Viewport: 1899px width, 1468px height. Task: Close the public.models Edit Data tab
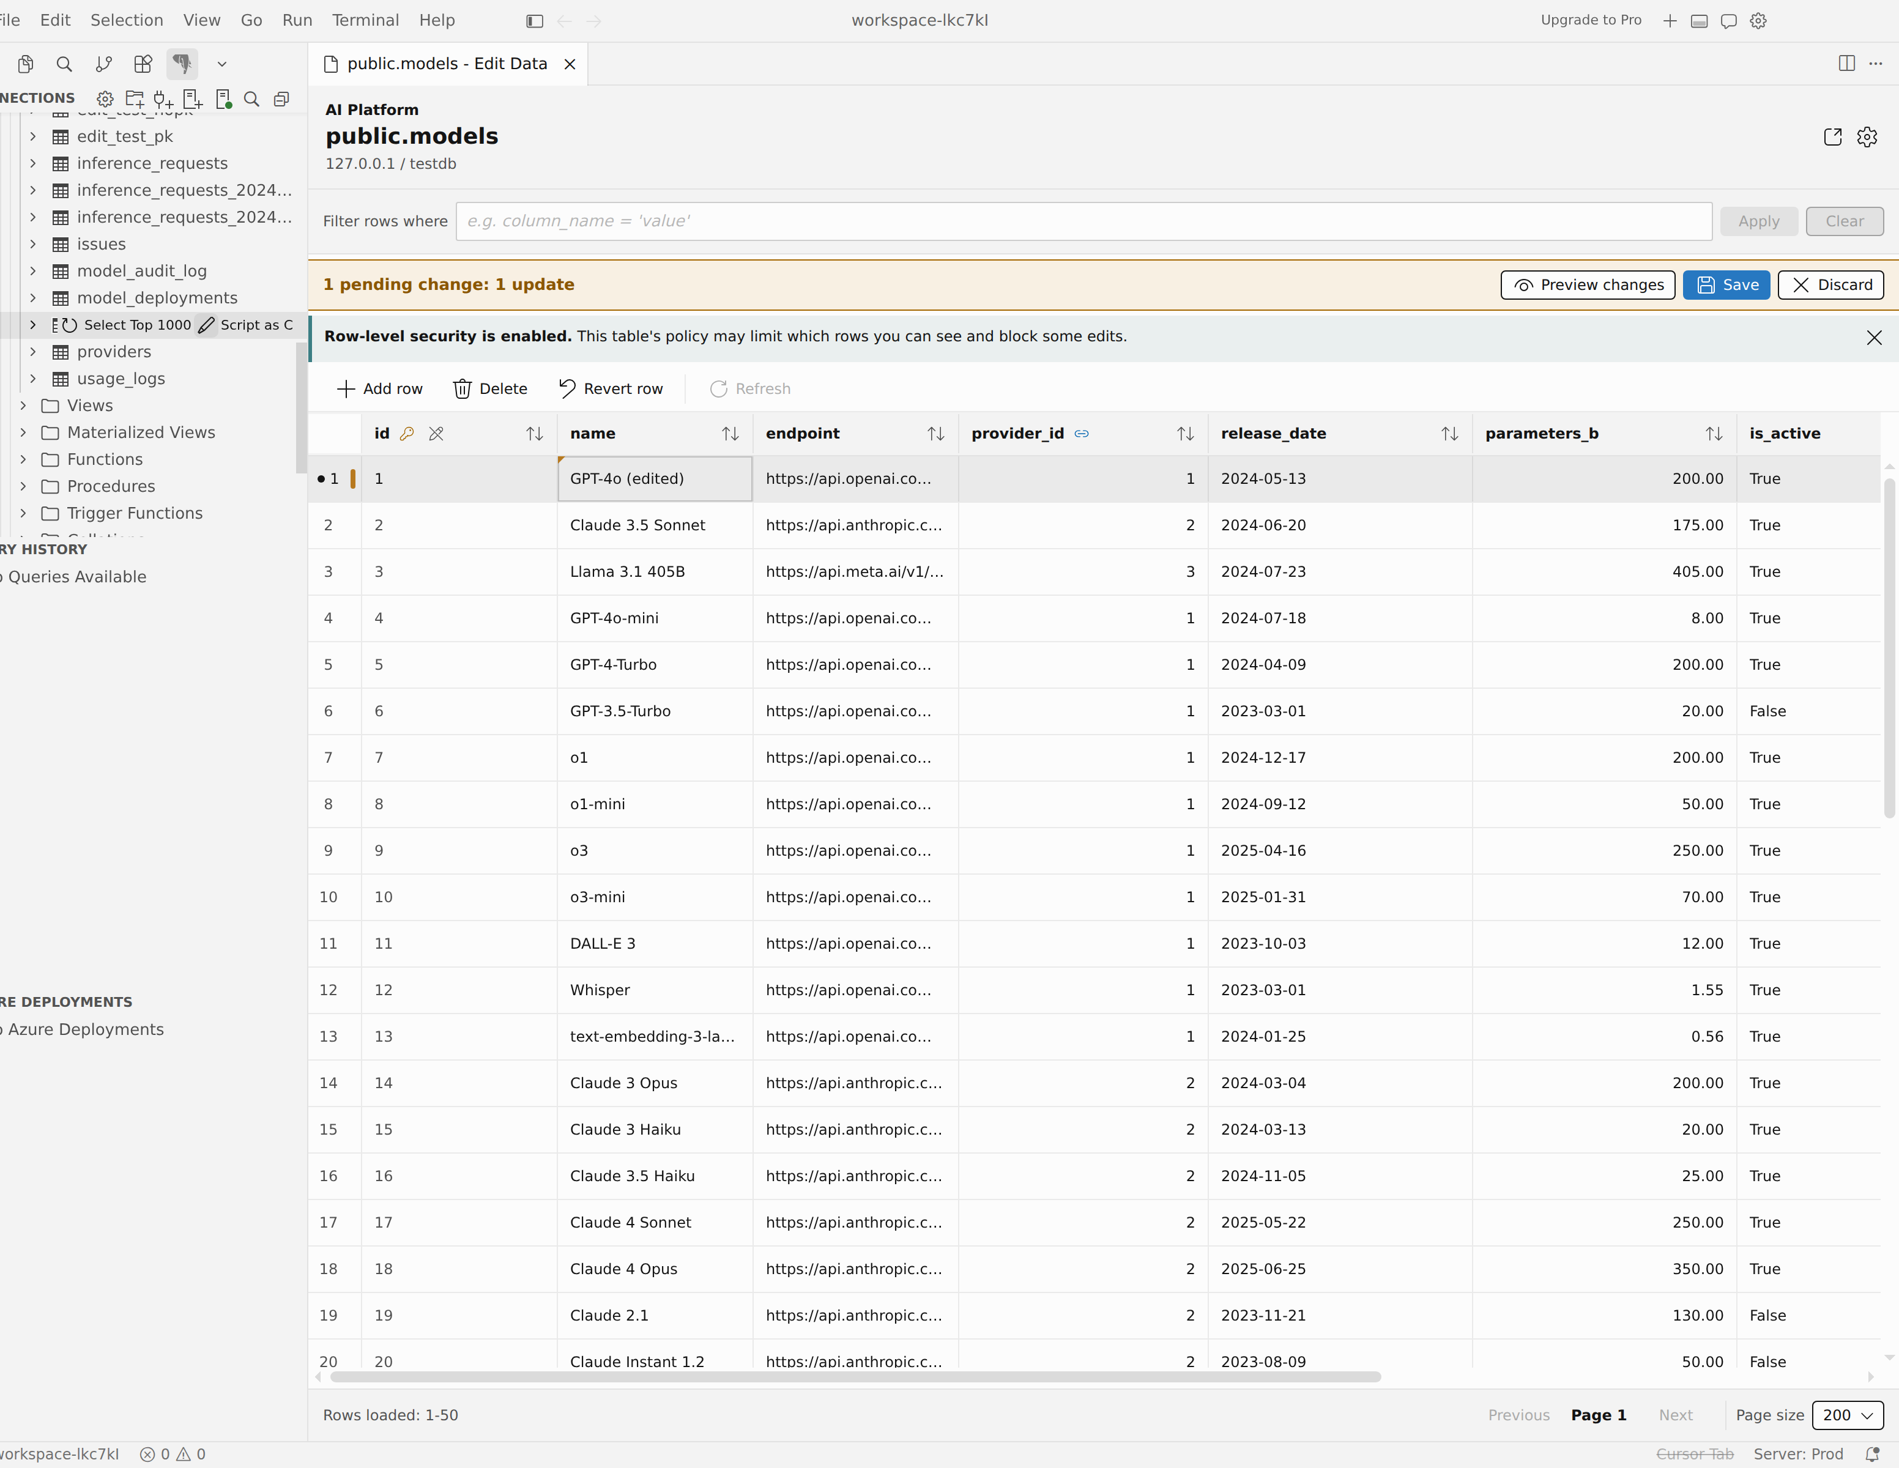[570, 64]
